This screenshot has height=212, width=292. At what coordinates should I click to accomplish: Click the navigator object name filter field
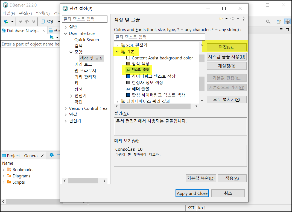click(30, 44)
